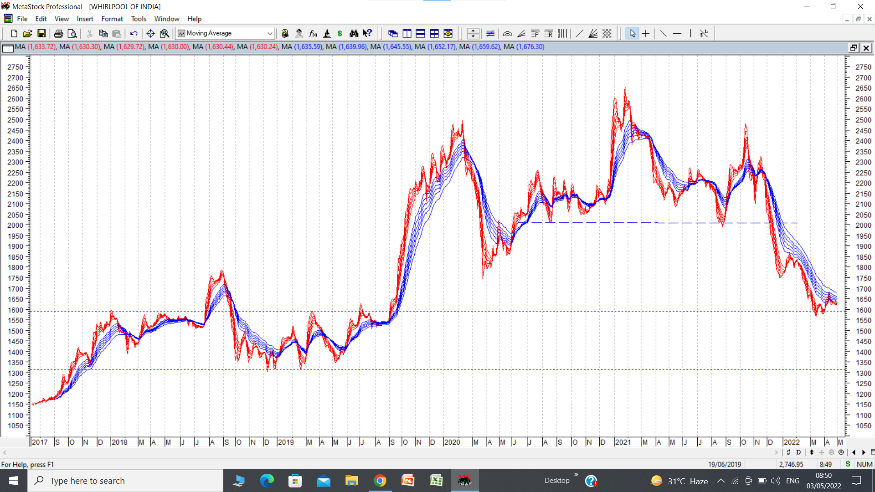Viewport: 875px width, 492px height.
Task: Open Google Chrome from the taskbar
Action: [380, 481]
